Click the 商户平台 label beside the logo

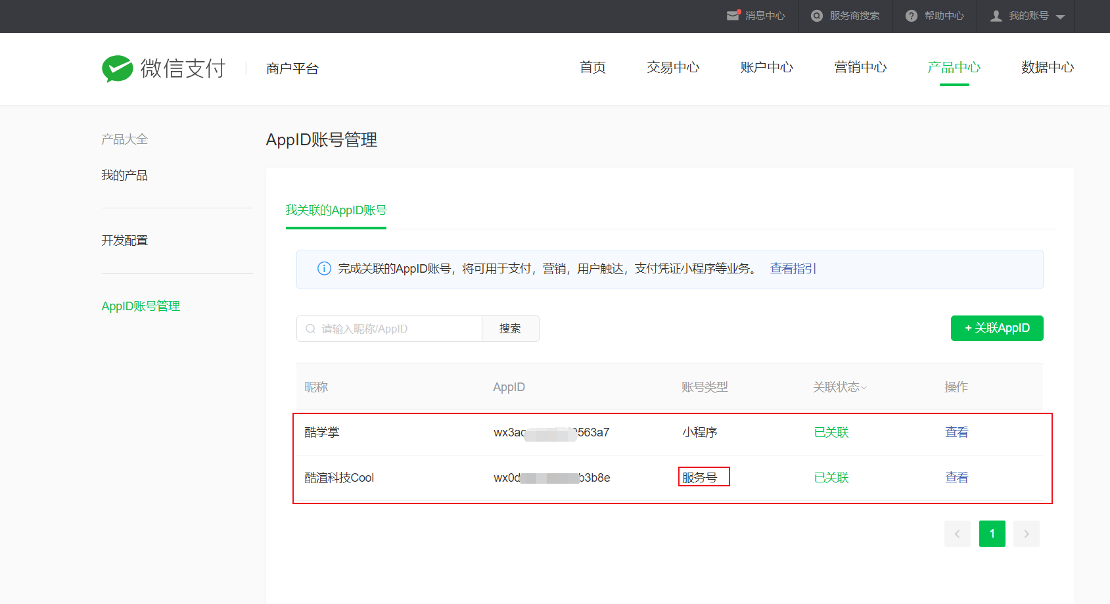tap(292, 68)
